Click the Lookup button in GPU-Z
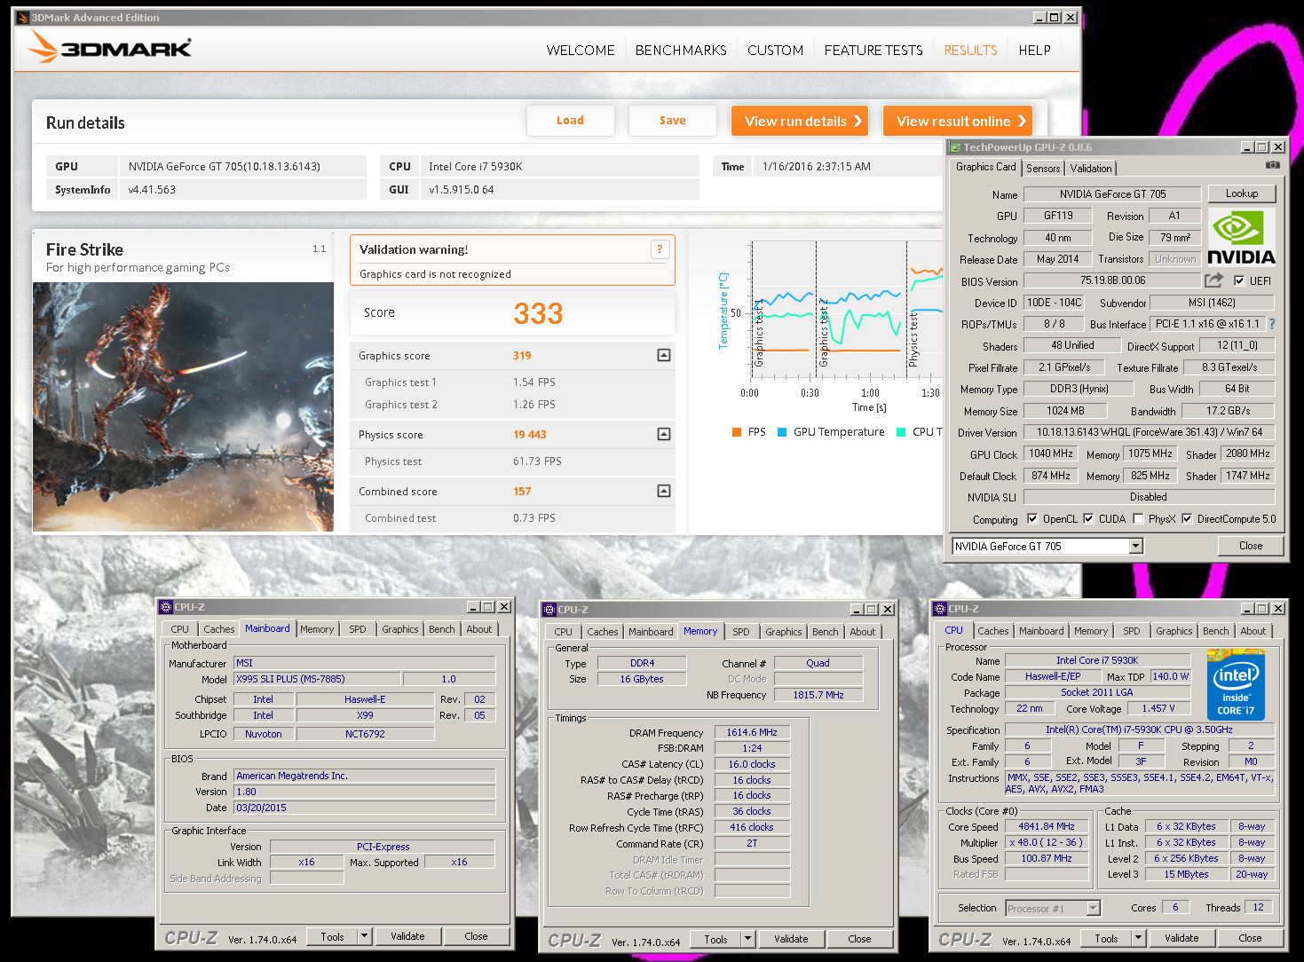Screen dimensions: 1304x962 pyautogui.click(x=1241, y=193)
